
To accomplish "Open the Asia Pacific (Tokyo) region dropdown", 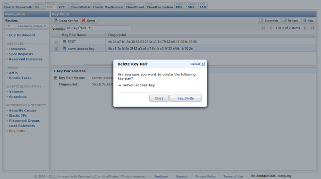I will [x=27, y=26].
